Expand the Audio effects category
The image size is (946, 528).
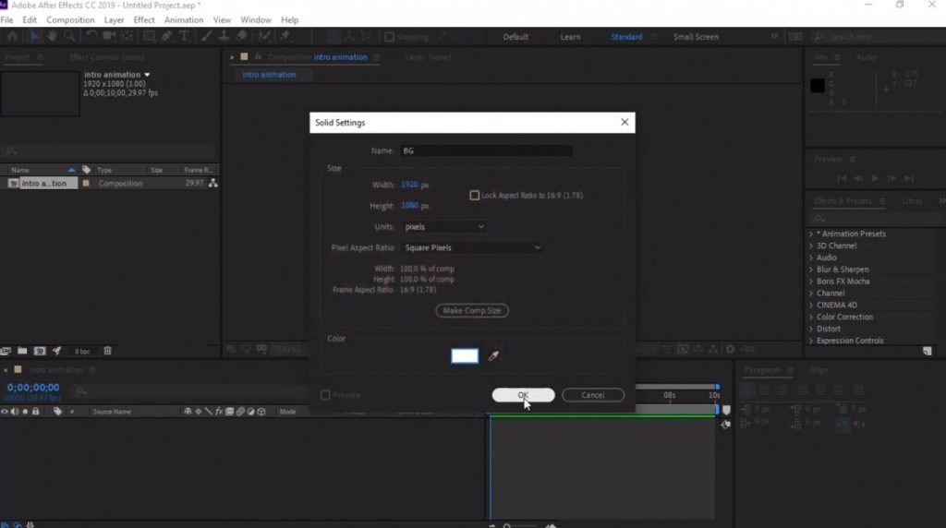coord(811,258)
